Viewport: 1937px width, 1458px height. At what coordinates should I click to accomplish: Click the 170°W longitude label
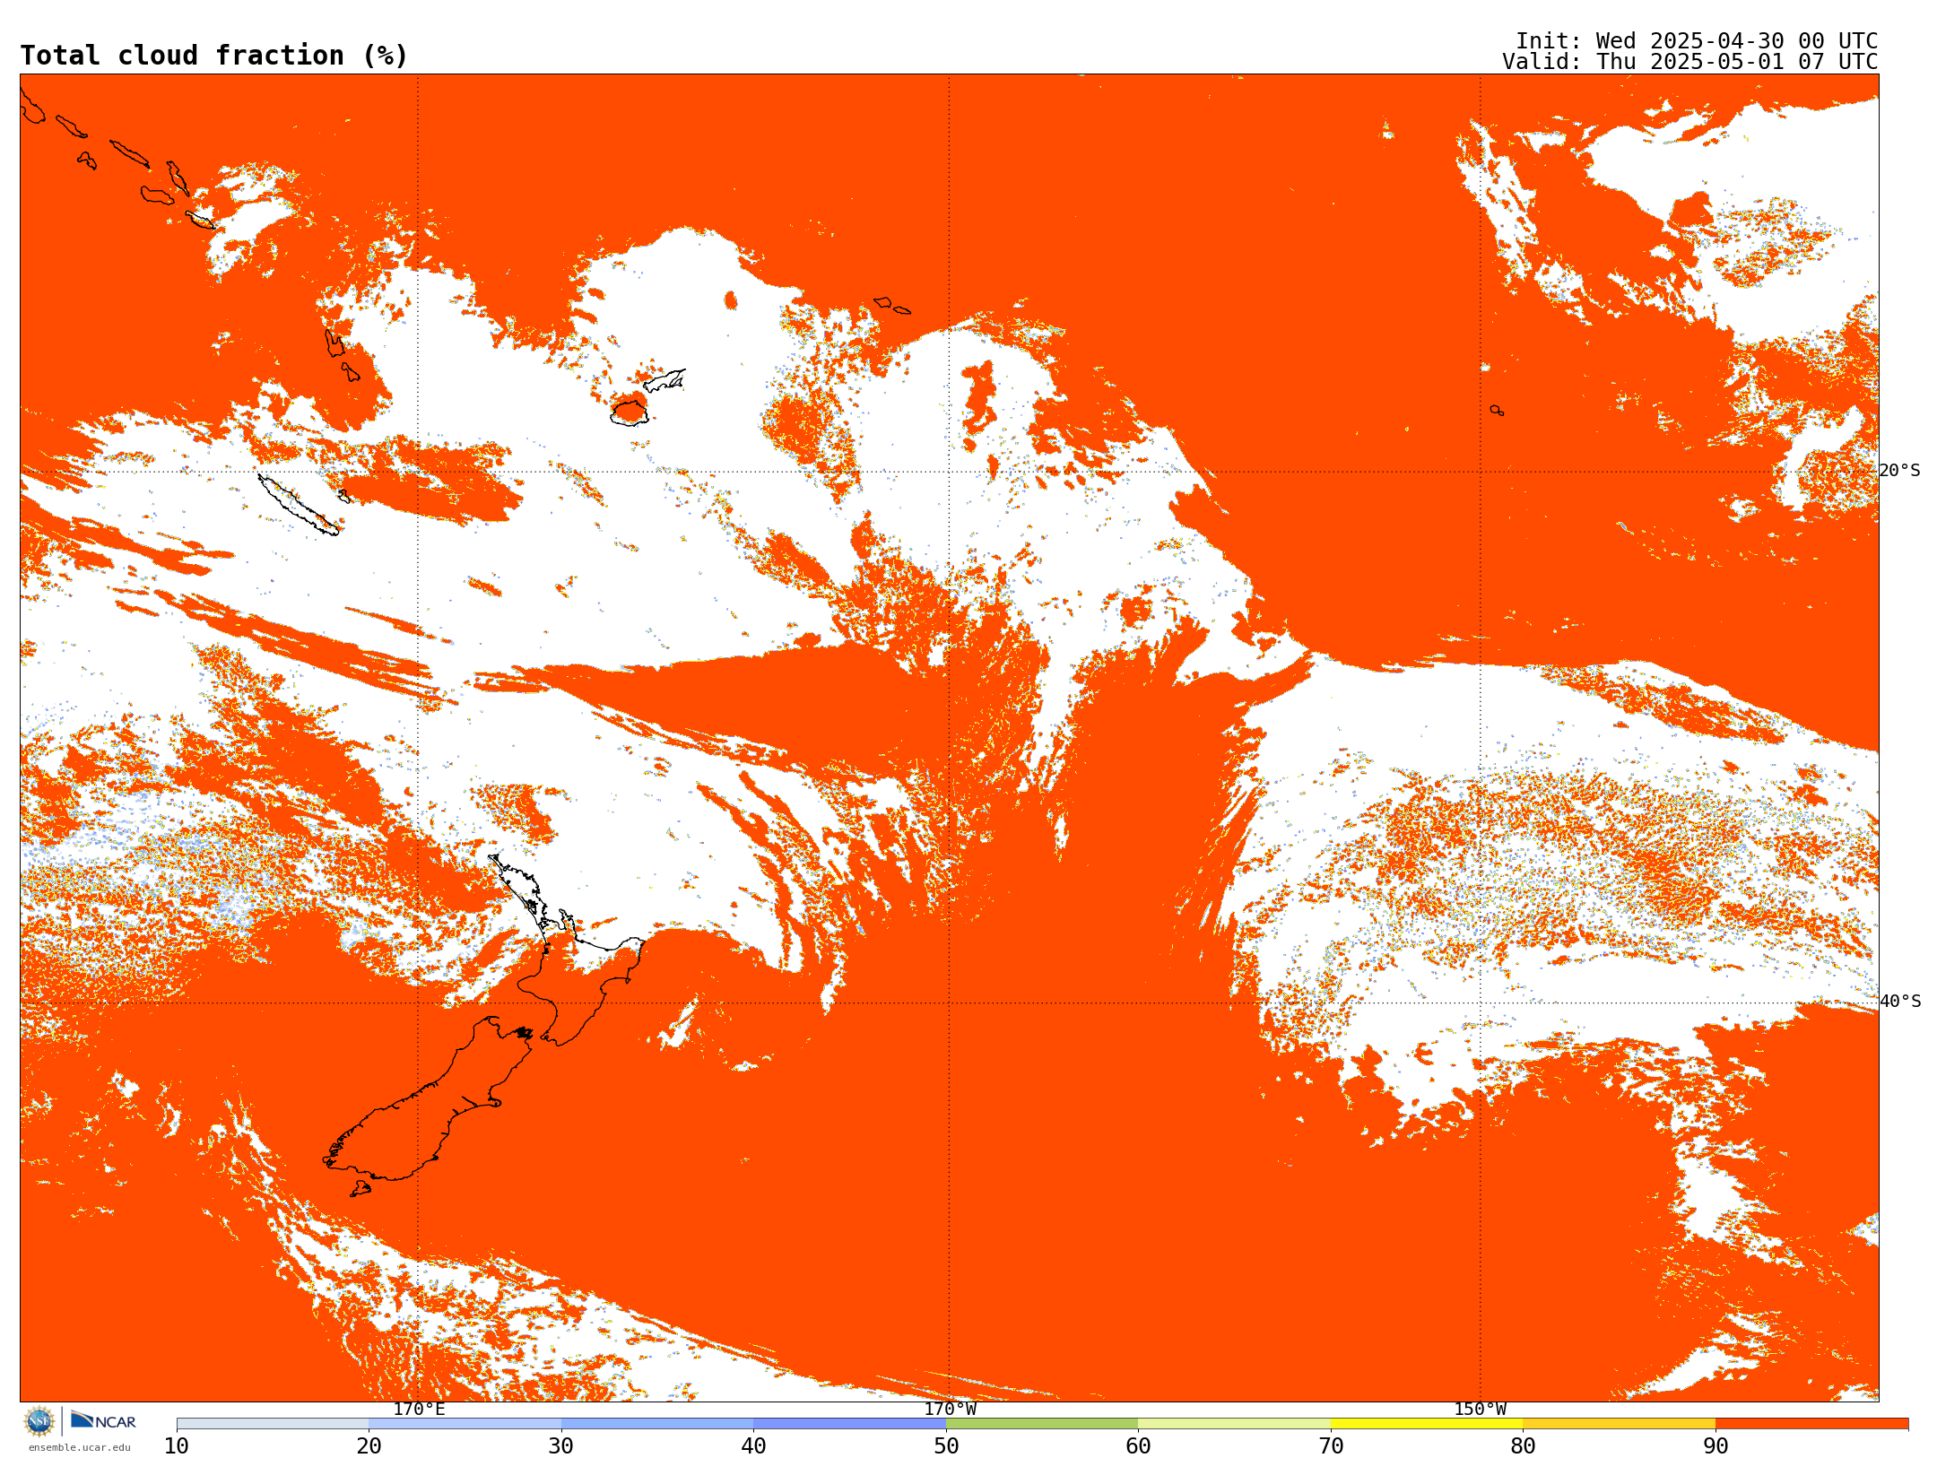pos(950,1409)
